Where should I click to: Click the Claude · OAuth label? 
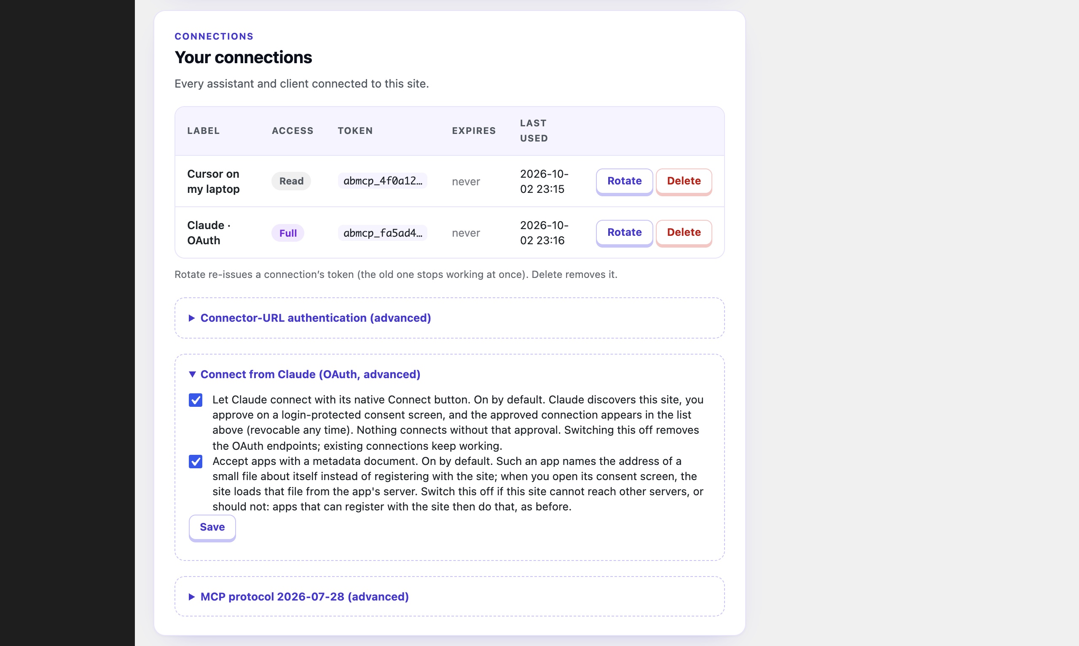point(209,233)
